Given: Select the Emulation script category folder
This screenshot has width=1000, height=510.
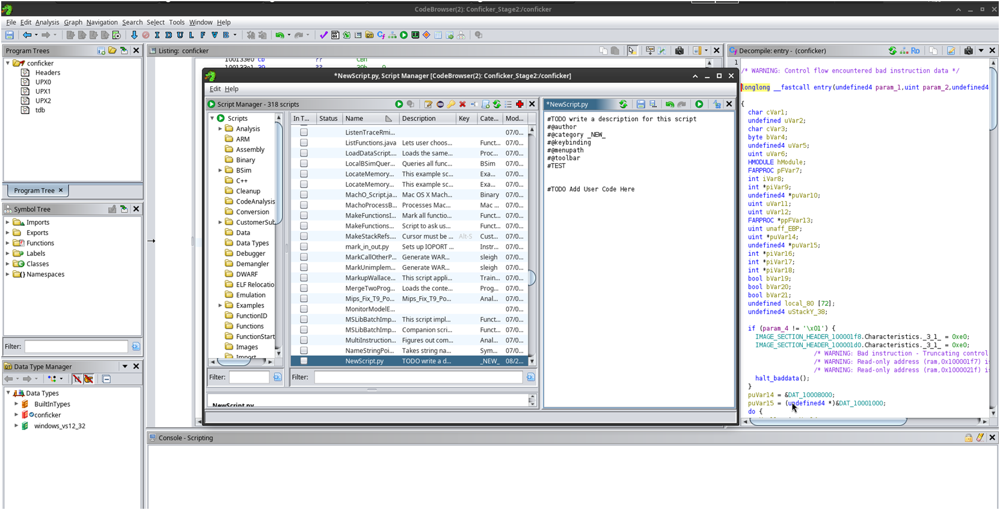Looking at the screenshot, I should (x=250, y=295).
